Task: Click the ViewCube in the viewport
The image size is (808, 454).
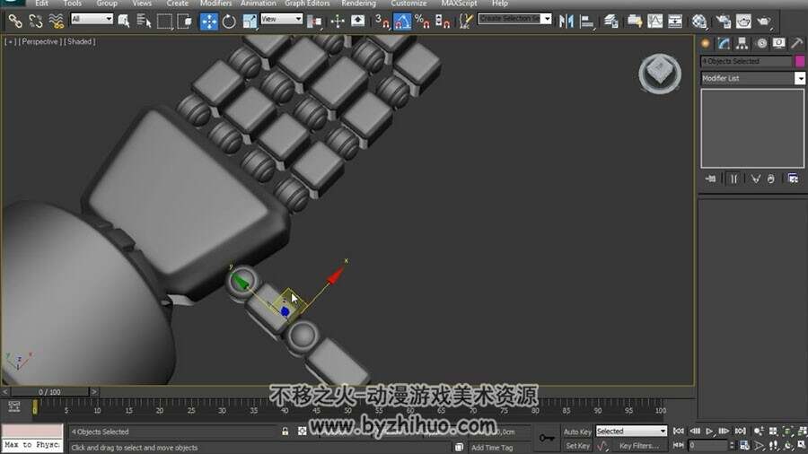Action: 660,73
